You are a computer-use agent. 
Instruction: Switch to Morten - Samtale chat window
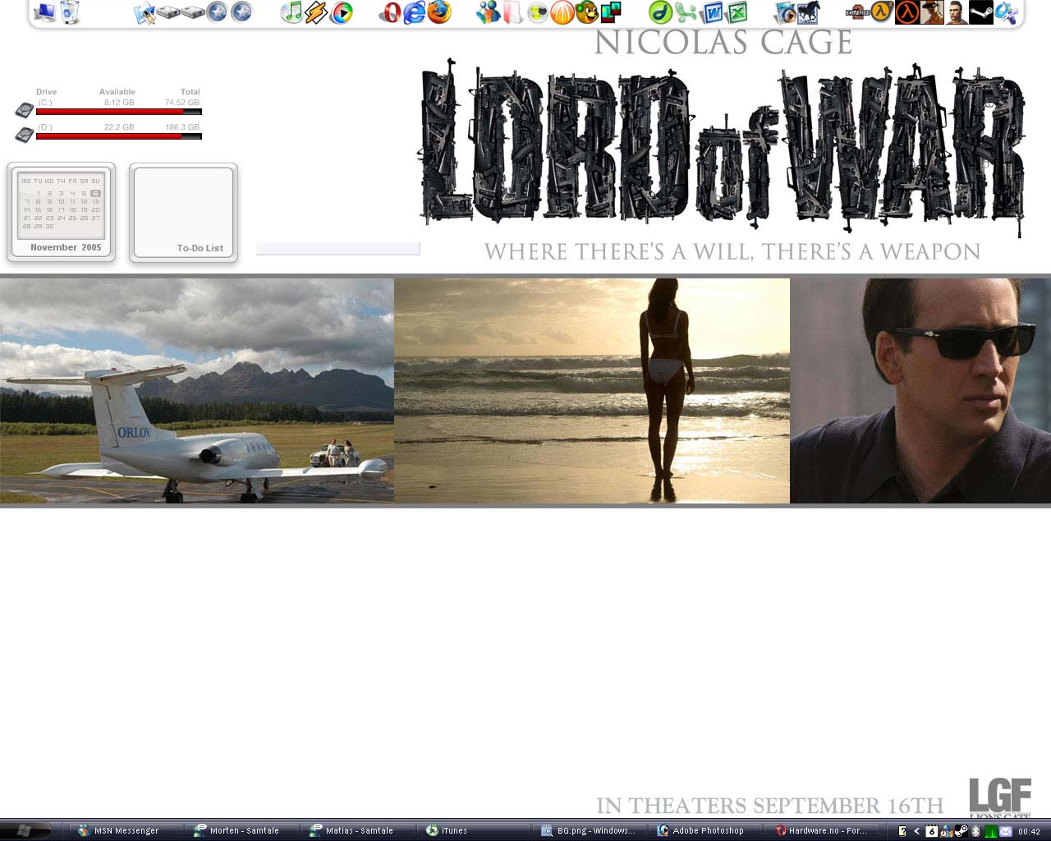tap(244, 830)
